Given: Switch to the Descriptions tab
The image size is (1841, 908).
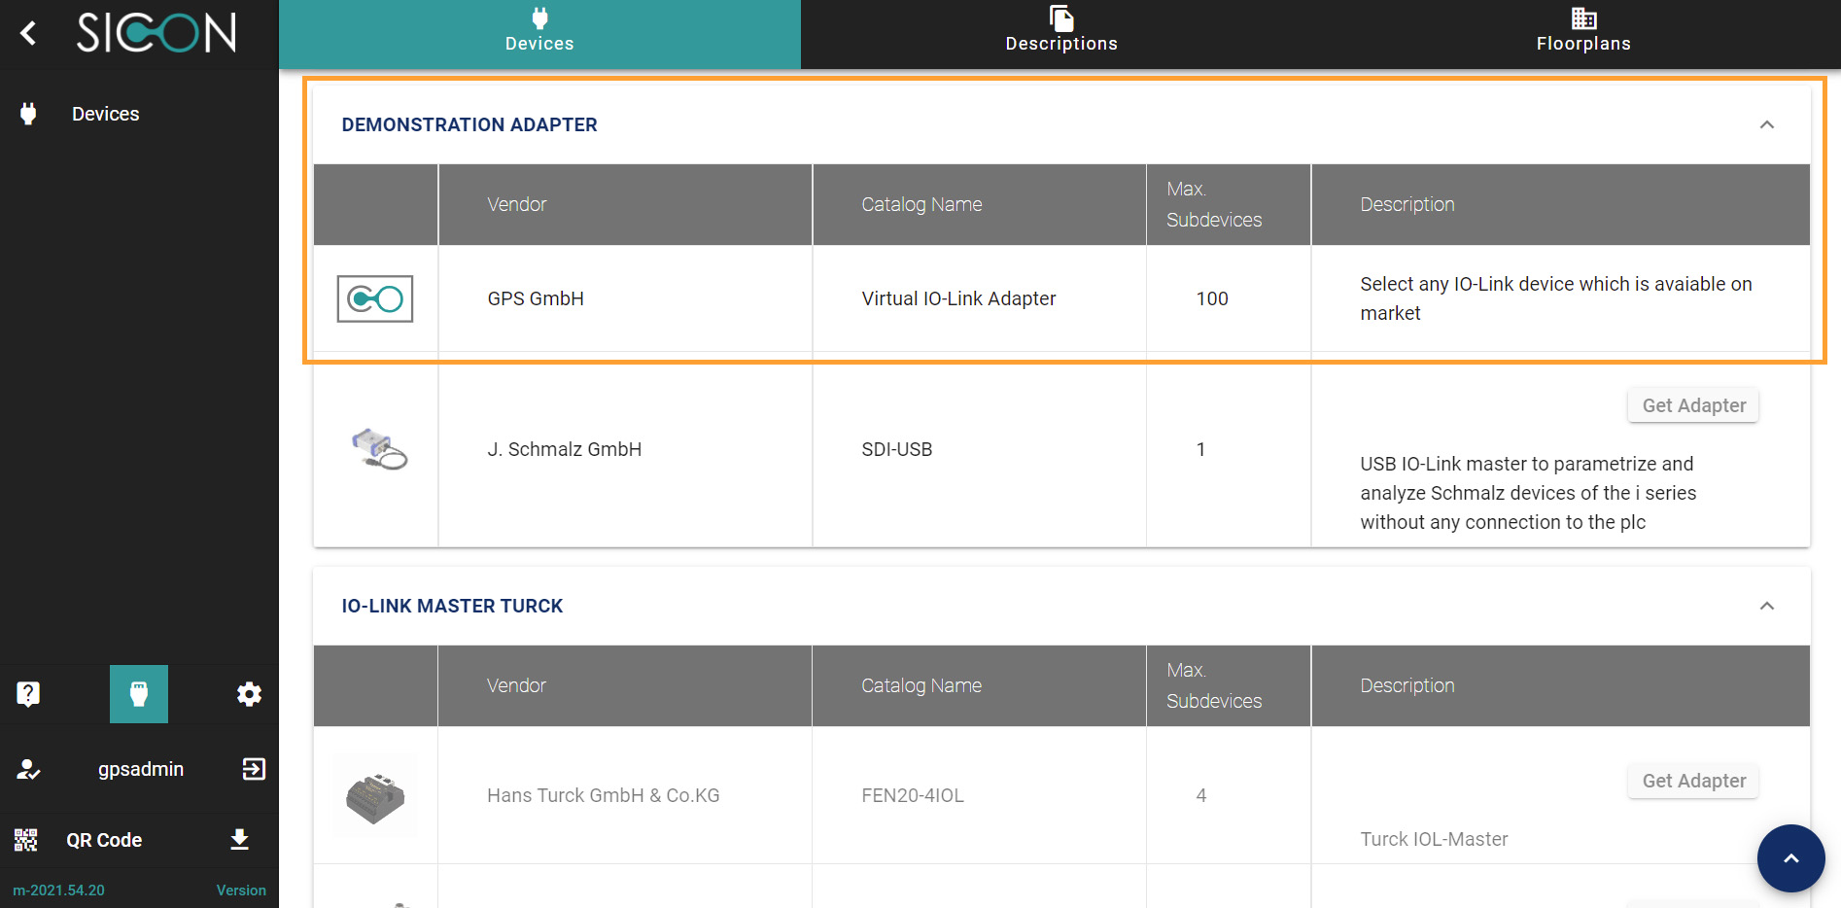Looking at the screenshot, I should pos(1060,34).
